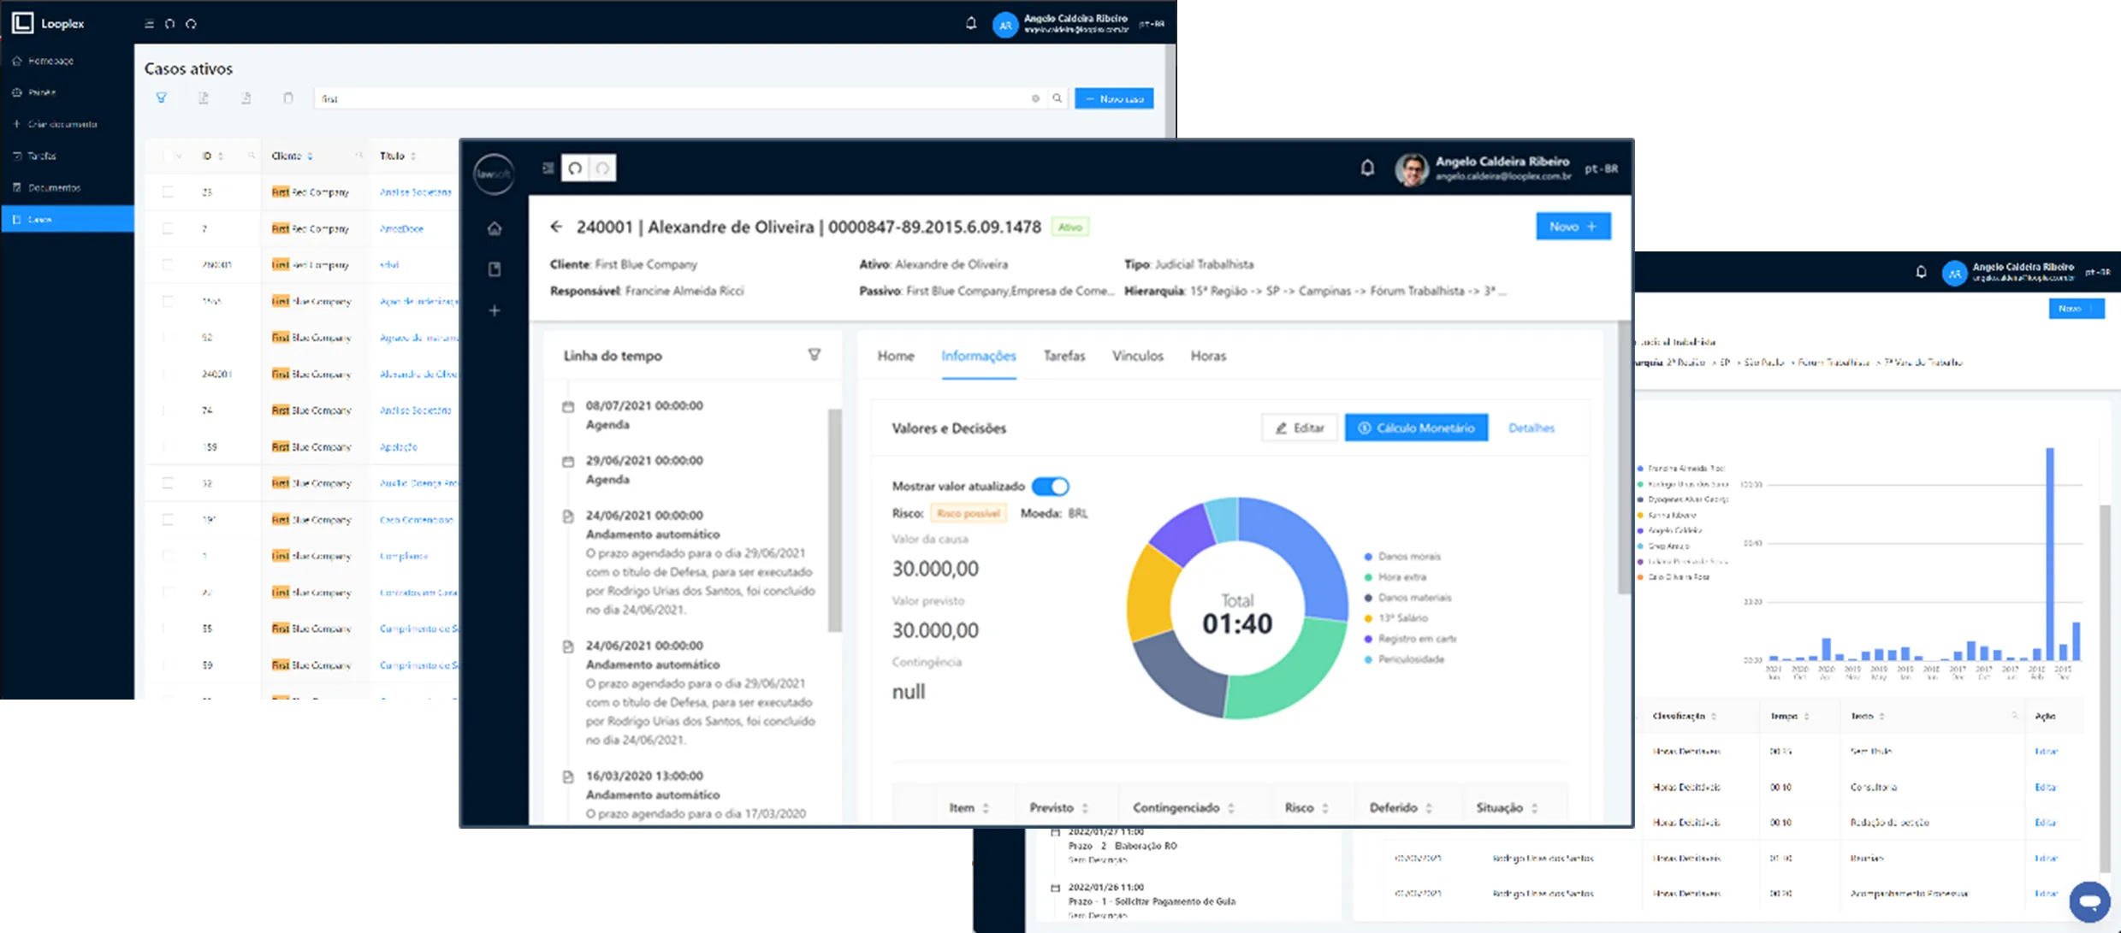The width and height of the screenshot is (2121, 933).
Task: Click the search magnifier in Casos ativos
Action: click(x=1058, y=98)
